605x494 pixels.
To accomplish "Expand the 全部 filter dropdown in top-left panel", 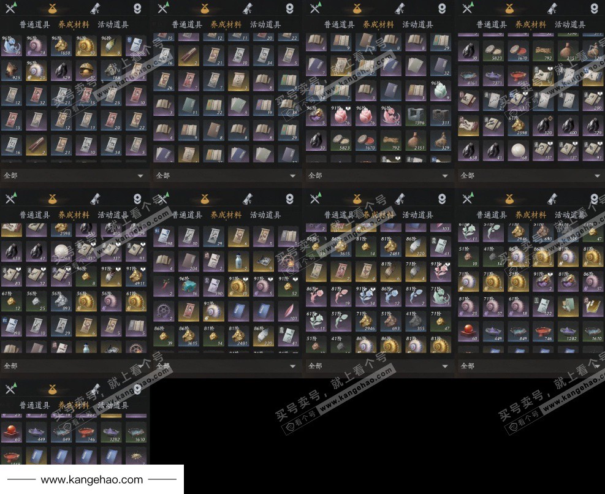I will (140, 176).
